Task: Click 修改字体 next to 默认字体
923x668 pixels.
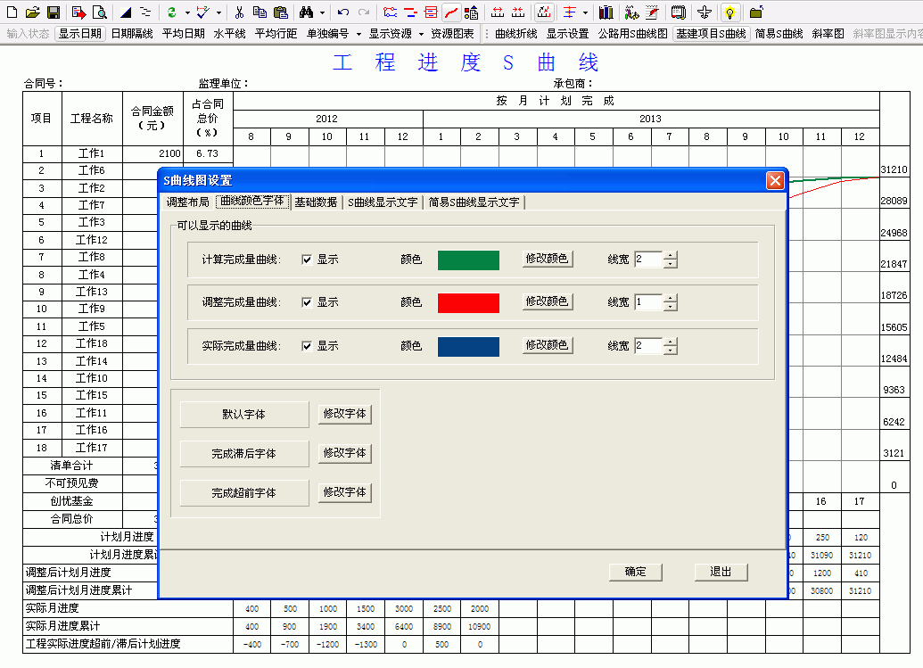Action: (x=345, y=415)
